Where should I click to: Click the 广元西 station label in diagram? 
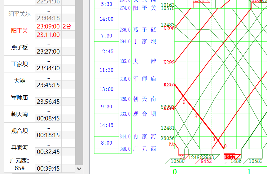[145, 149]
